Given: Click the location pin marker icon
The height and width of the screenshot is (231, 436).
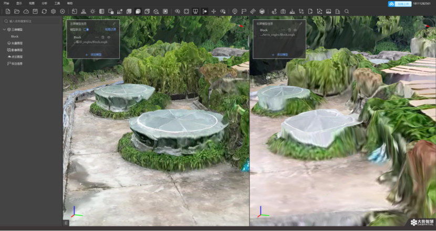Looking at the screenshot, I should click(234, 11).
